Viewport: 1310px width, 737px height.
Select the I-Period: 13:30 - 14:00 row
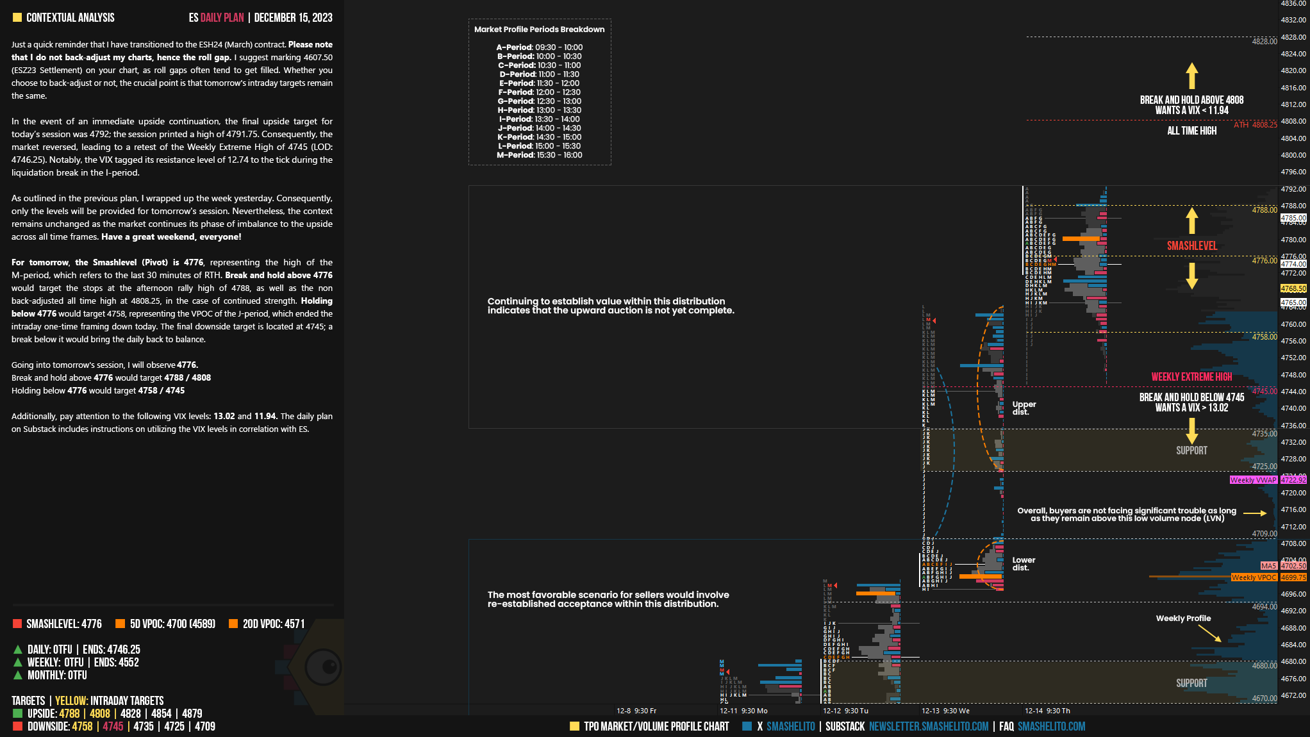point(539,119)
